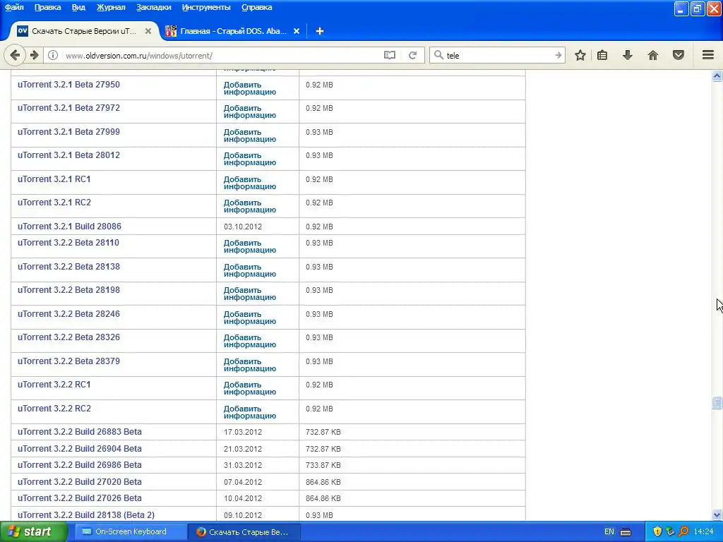Open uTorrent 3.2.2 Build 26883 Beta link
723x542 pixels.
(80, 432)
